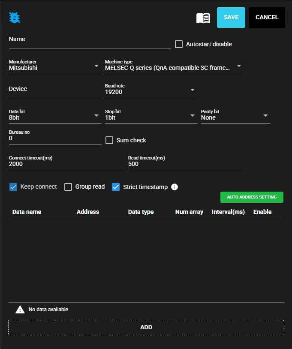Open the manual book icon
This screenshot has height=349, width=292.
click(x=203, y=18)
